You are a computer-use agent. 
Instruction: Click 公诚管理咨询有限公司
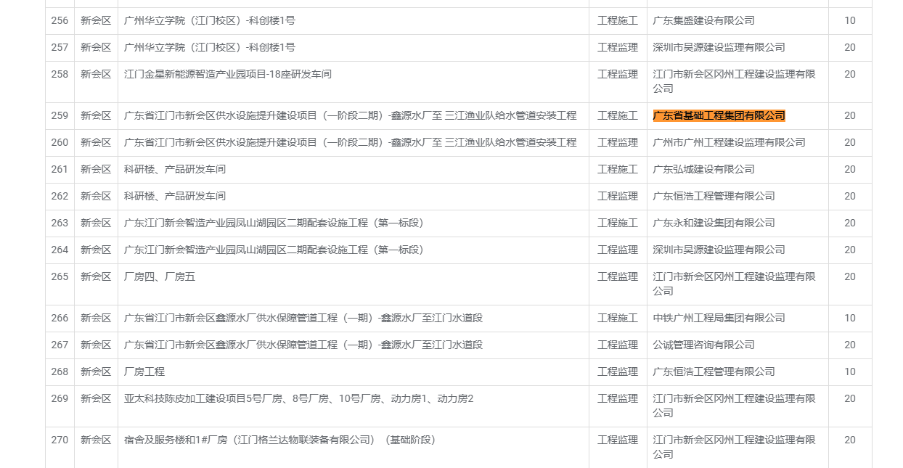point(703,345)
